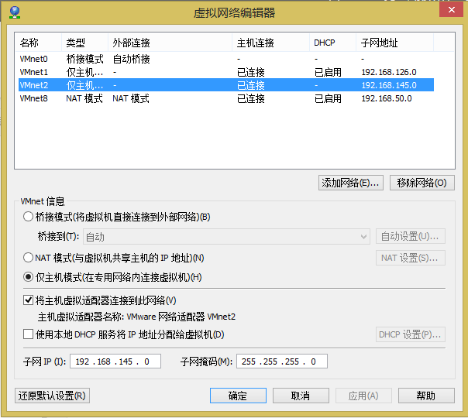
Task: Open 帮助 button
Action: [426, 396]
